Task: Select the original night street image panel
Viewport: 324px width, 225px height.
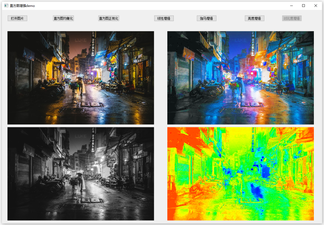Action: (x=81, y=78)
